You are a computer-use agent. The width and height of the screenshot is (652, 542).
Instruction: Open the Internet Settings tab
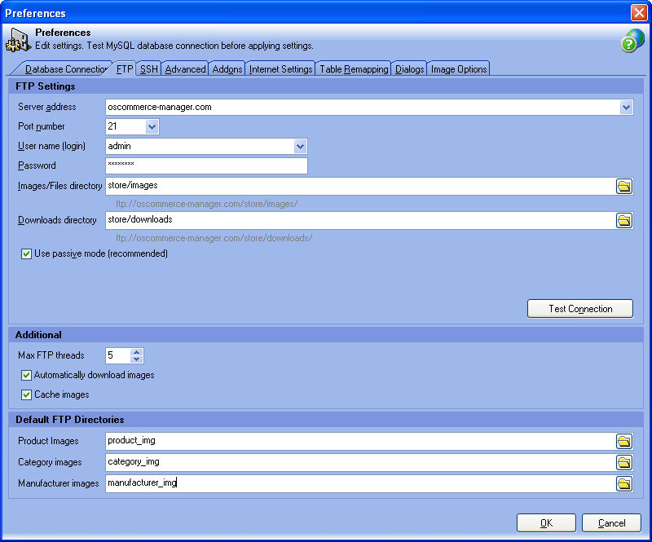coord(280,69)
